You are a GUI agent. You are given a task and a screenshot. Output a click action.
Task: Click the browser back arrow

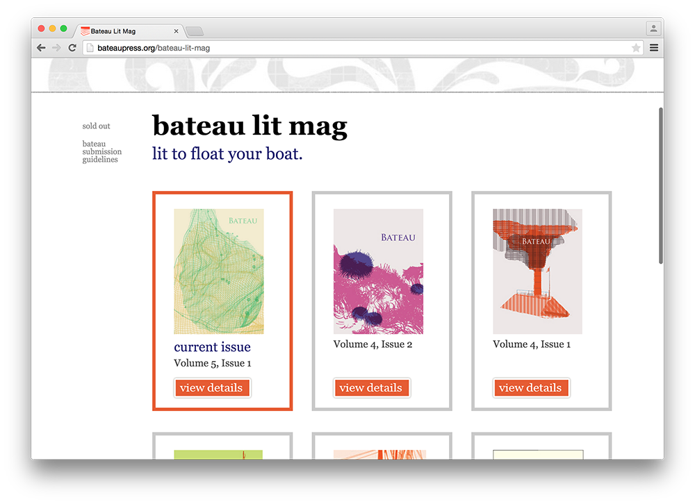pyautogui.click(x=41, y=48)
